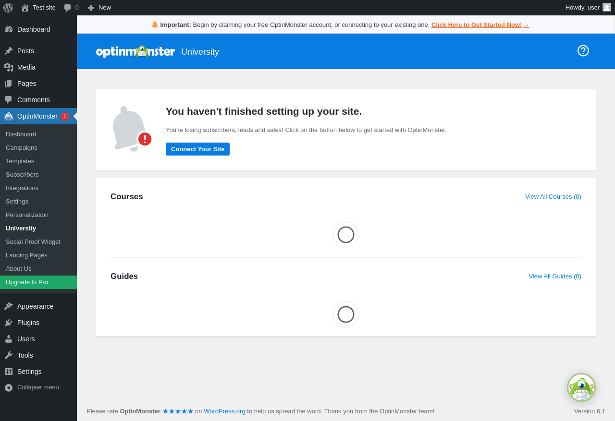Click the Posts pushpin icon
This screenshot has width=615, height=421.
(x=9, y=51)
